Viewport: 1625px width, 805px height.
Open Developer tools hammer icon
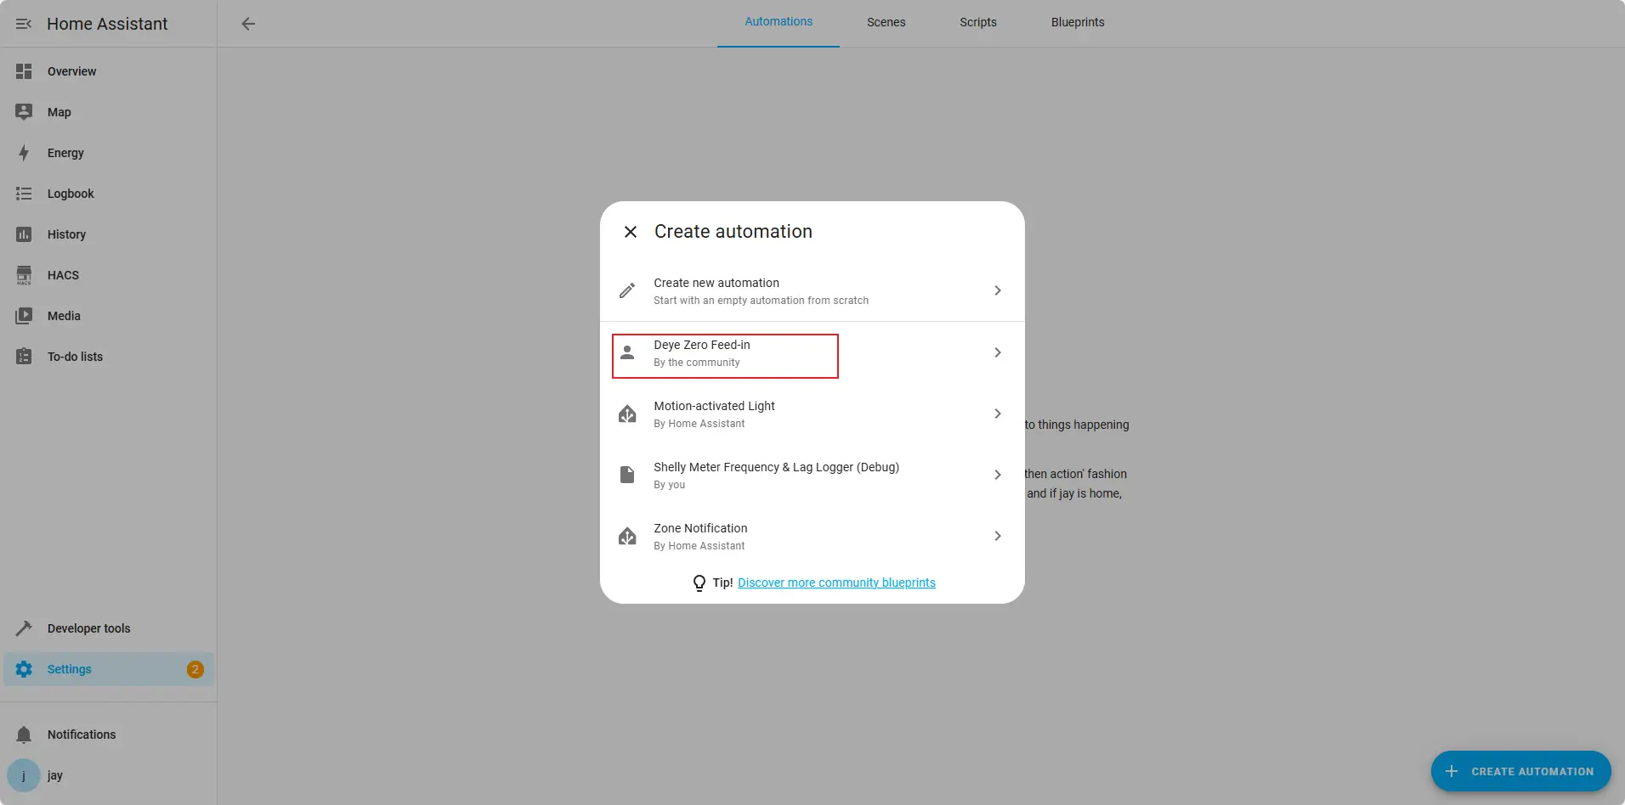click(24, 628)
